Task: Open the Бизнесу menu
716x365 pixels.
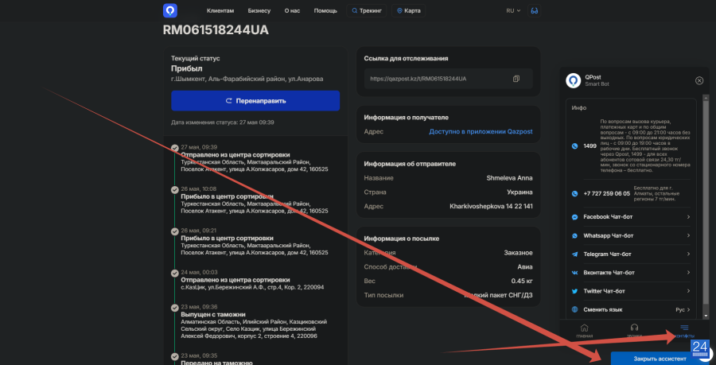Action: [x=259, y=10]
